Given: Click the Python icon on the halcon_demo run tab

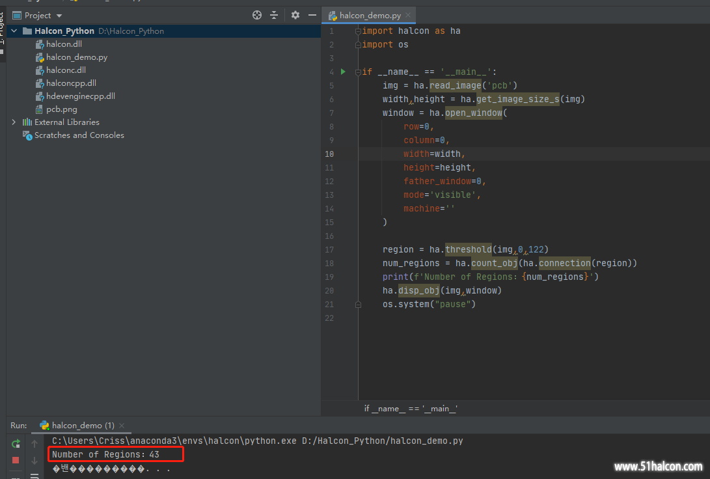Looking at the screenshot, I should coord(44,425).
